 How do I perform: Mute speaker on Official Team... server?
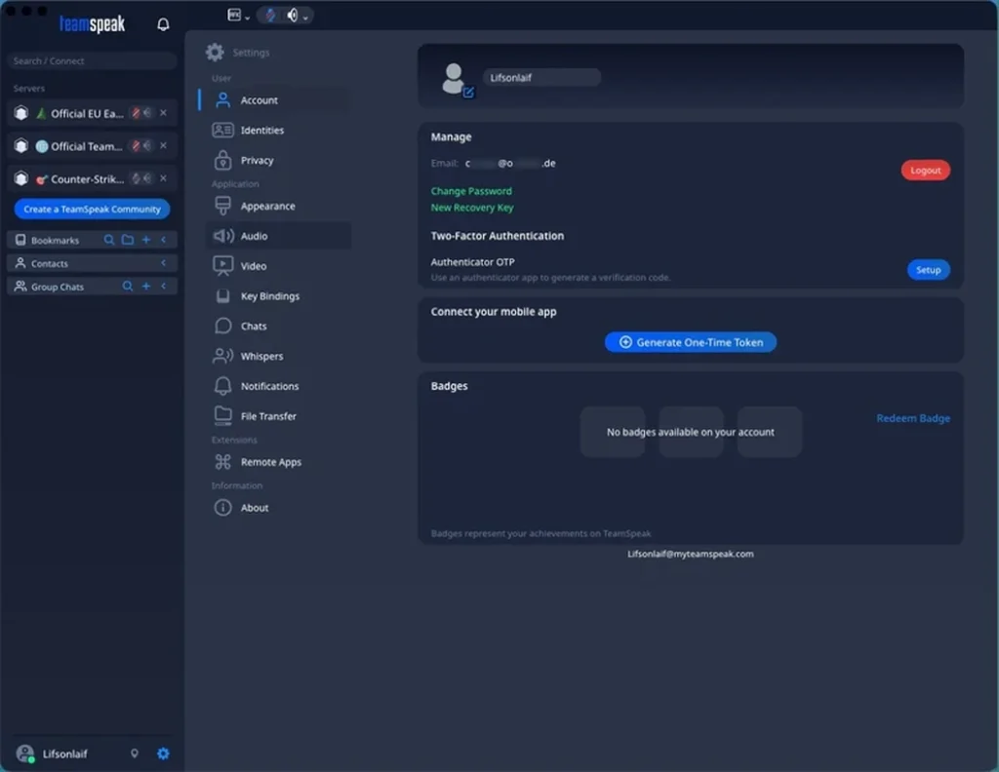click(147, 146)
